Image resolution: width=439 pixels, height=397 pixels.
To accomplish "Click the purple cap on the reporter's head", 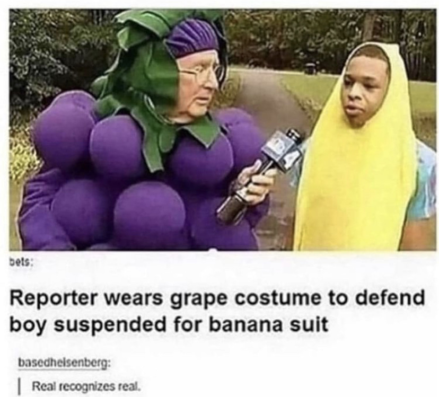I will pos(193,39).
